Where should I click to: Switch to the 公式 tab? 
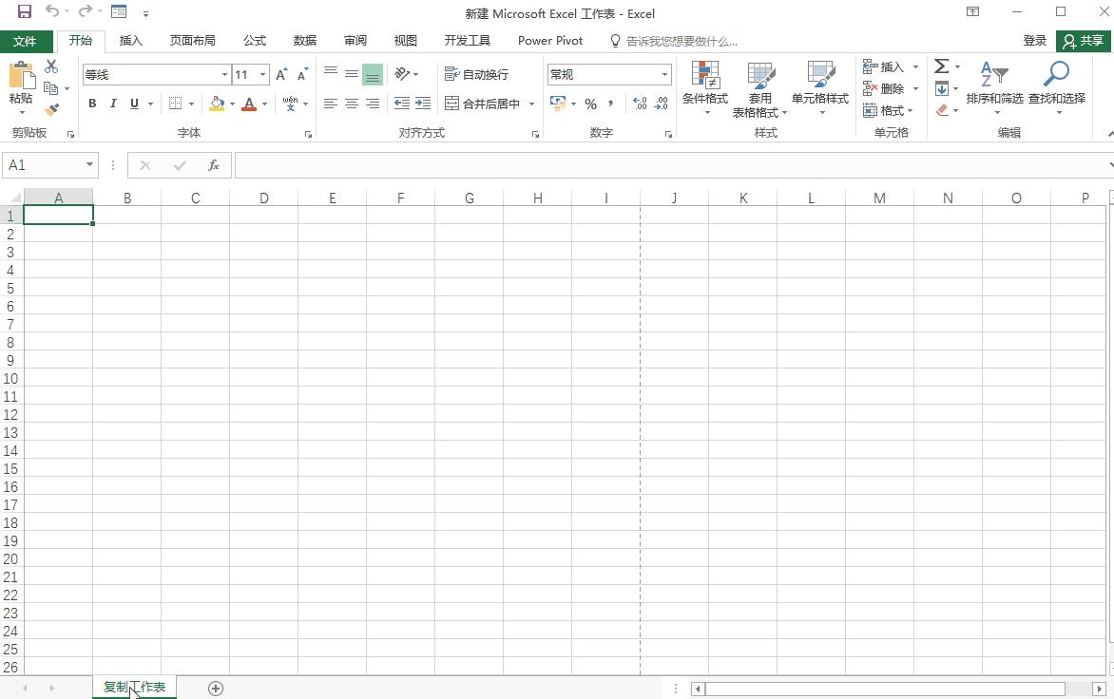pos(255,41)
